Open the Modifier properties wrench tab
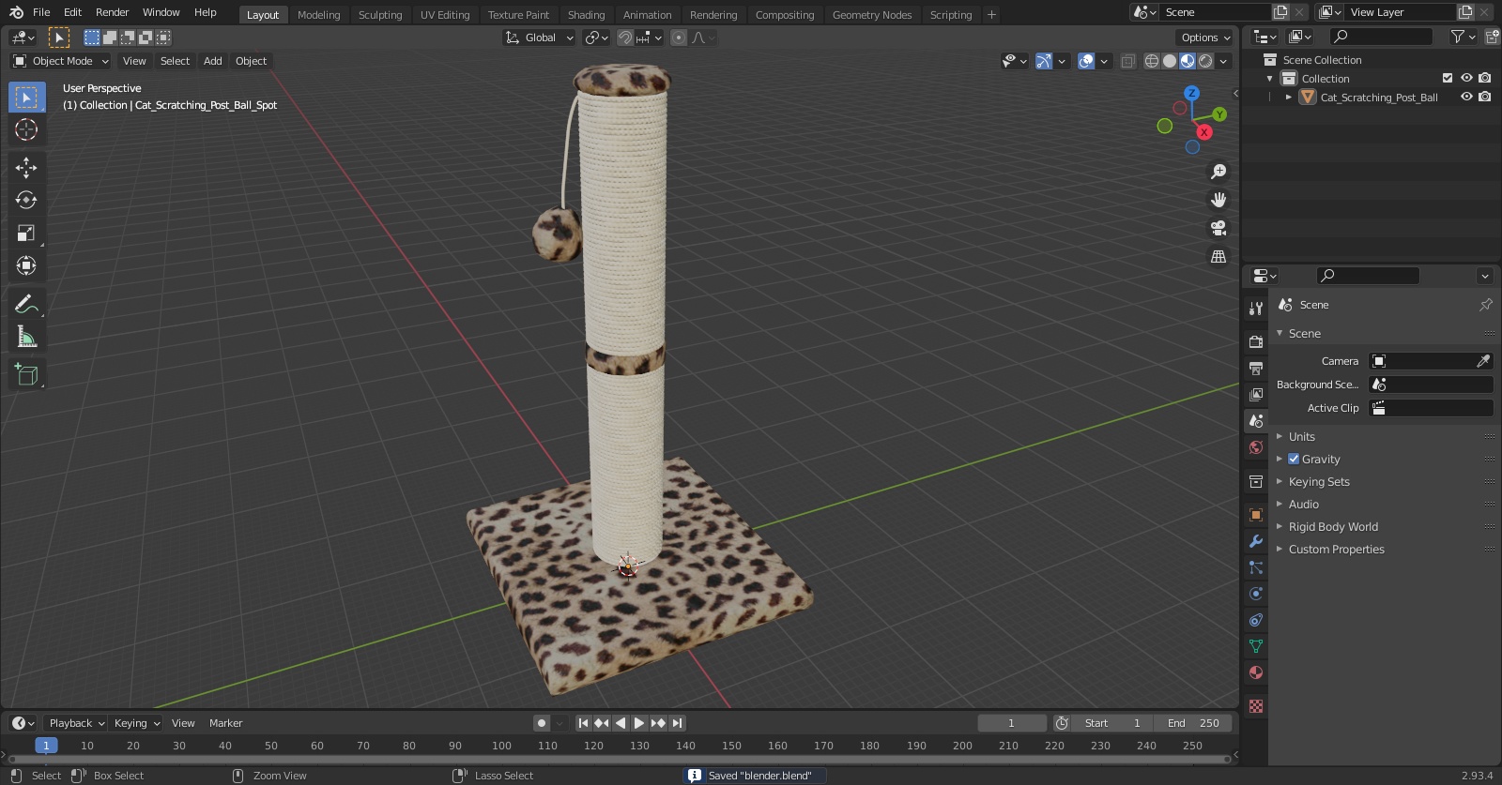The width and height of the screenshot is (1502, 785). (1256, 541)
